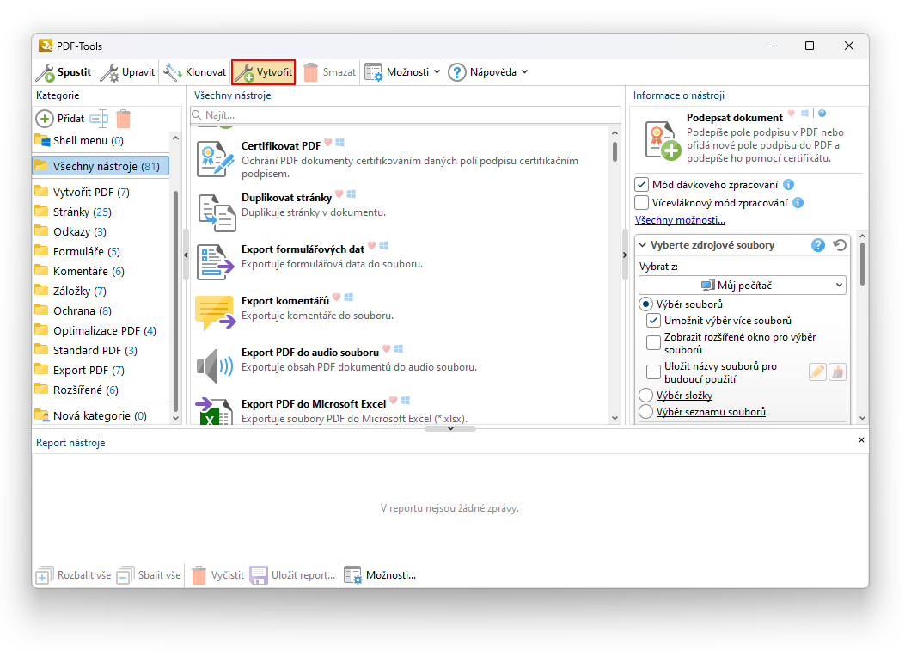Enable Zobrazit rozšířené okno pro výběr souborů
Screen dimensions: 905x651
point(653,342)
